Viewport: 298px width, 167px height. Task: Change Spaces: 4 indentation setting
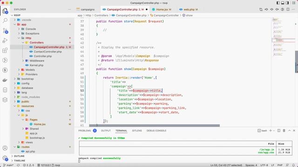pos(251,165)
